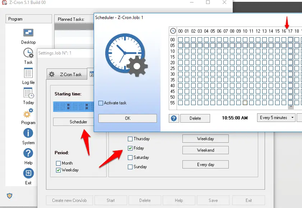Click the bottom Delete button in Settings Job
The image size is (302, 208).
pyautogui.click(x=145, y=200)
